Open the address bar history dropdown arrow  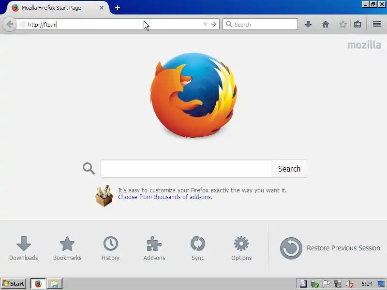[x=205, y=24]
